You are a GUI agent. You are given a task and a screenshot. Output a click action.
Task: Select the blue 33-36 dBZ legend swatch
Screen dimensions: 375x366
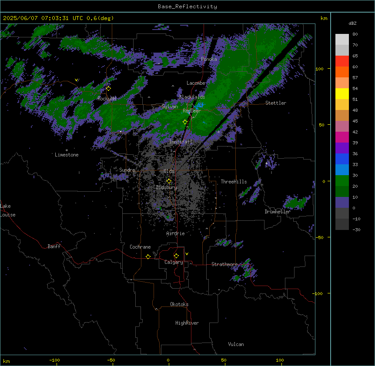[342, 159]
